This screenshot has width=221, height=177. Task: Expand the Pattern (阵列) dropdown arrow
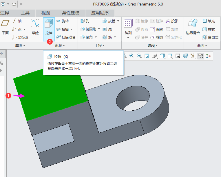click(128, 38)
